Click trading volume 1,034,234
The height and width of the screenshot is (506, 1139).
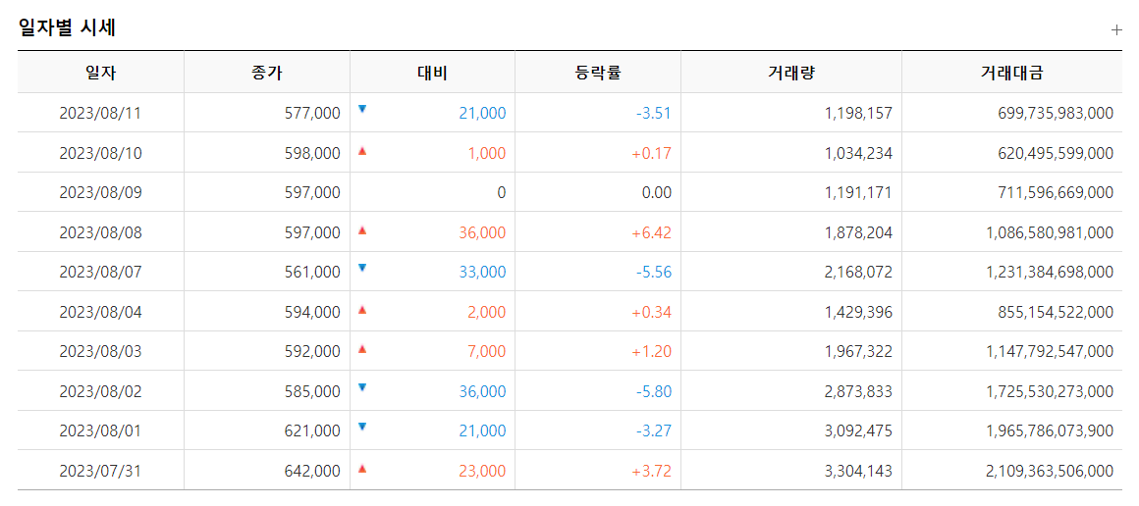[x=859, y=153]
